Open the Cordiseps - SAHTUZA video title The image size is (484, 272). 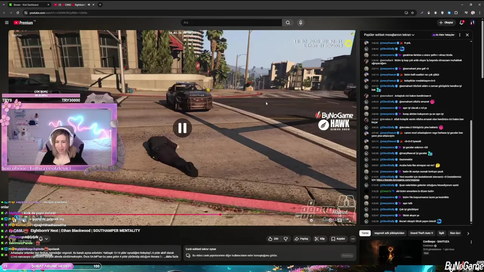point(436,241)
